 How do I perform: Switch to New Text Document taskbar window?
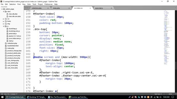pos(57,97)
